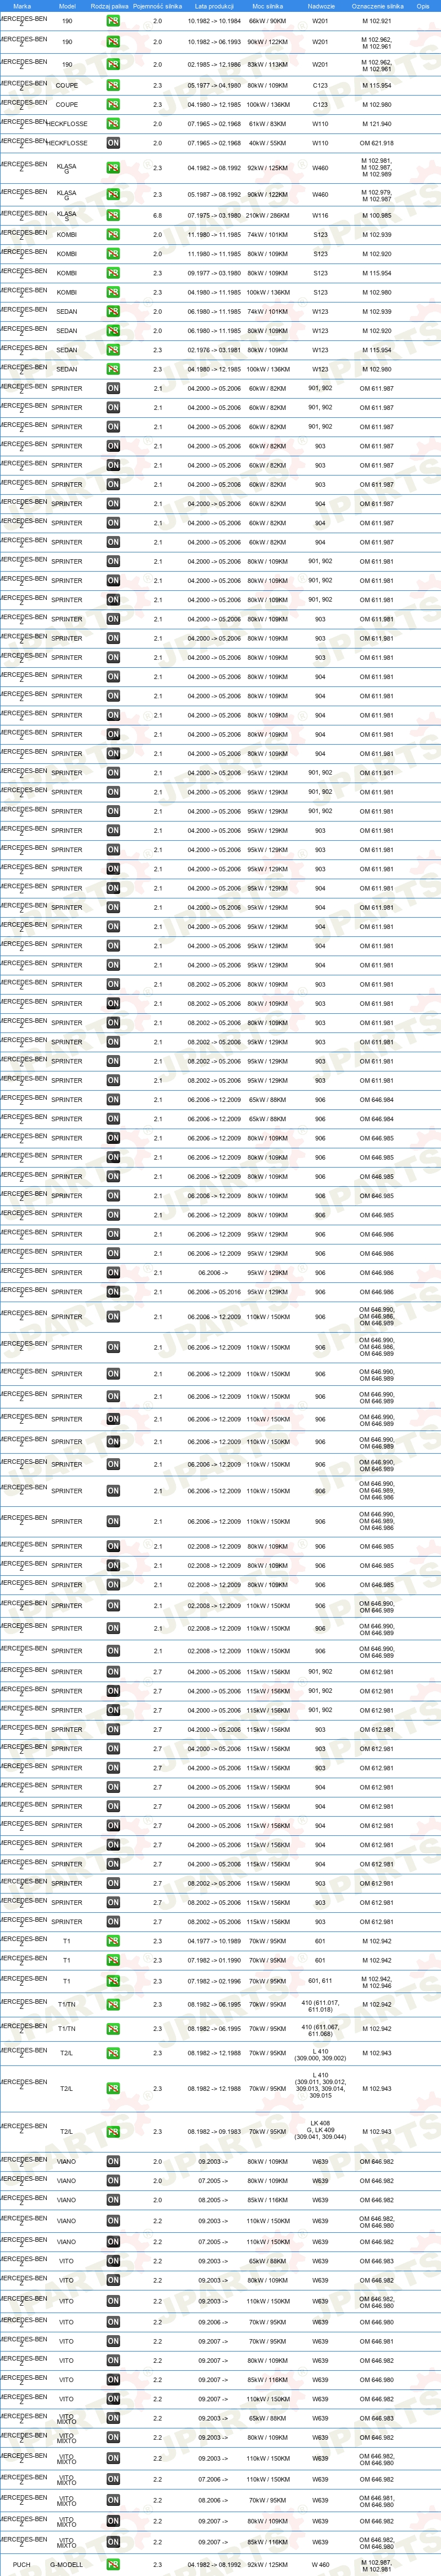
Task: Click PB icon in KLASA S row
Action: coord(113,215)
